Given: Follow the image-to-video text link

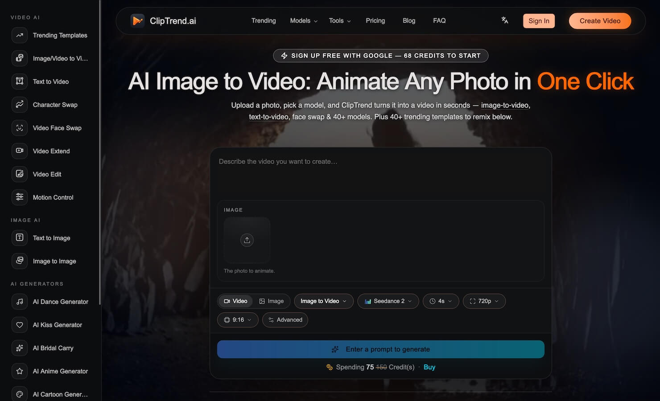Looking at the screenshot, I should [x=505, y=105].
